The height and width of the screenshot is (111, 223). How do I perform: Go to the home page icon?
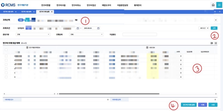tap(213, 5)
